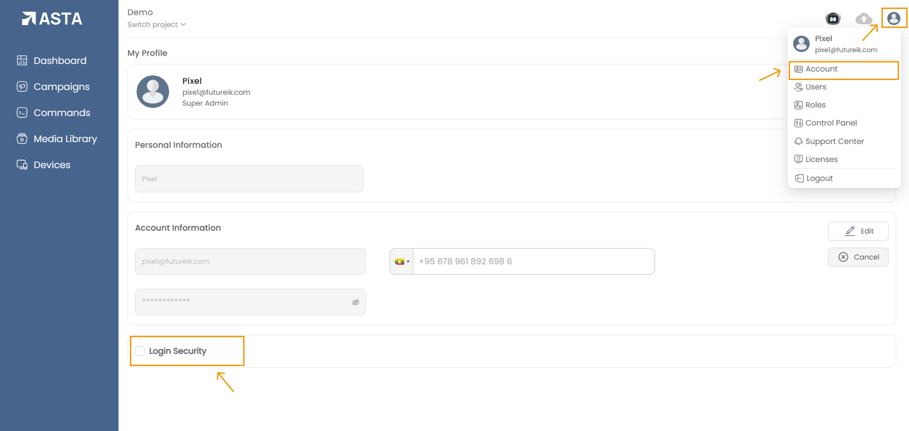Click the cloud upload icon
Viewport: 909px width, 431px height.
(x=864, y=18)
